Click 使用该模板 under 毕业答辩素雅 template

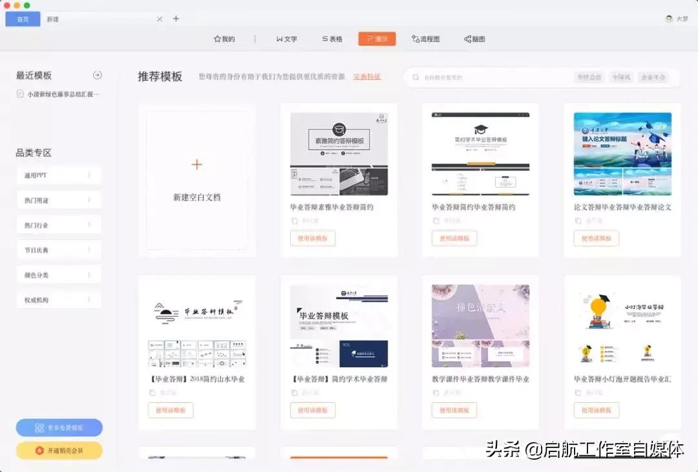tap(313, 238)
